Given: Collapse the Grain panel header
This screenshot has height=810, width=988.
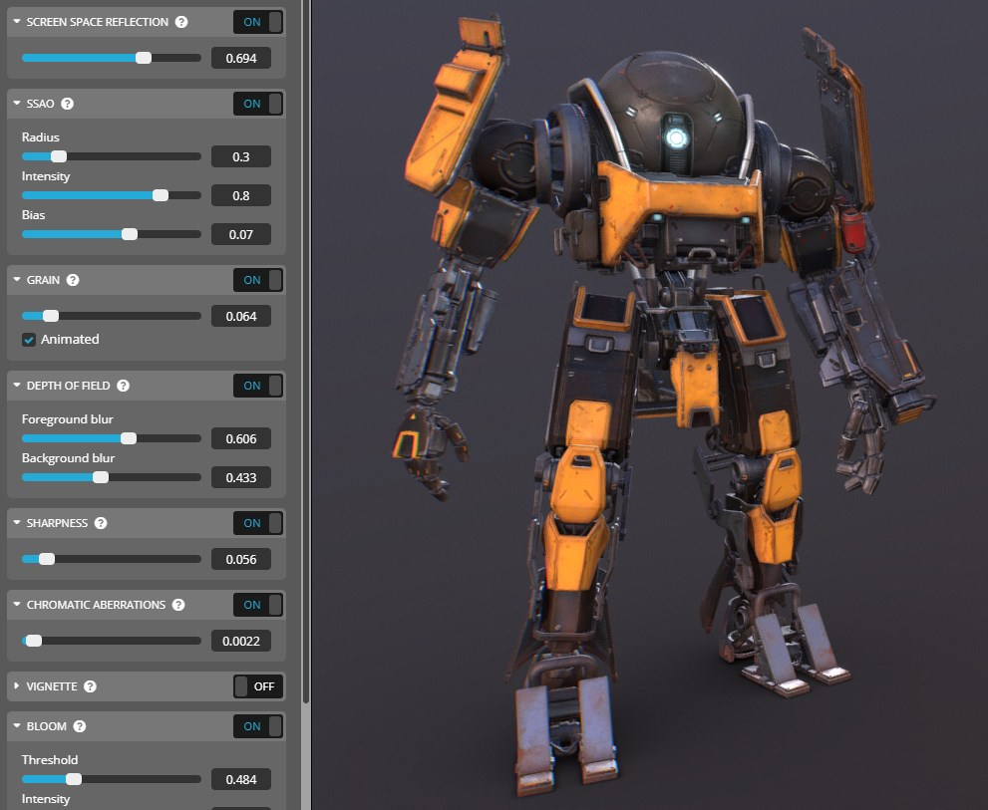Looking at the screenshot, I should click(x=17, y=280).
